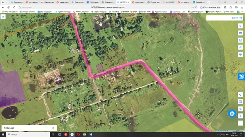Show hidden system tray icons
The image size is (245, 137).
click(x=217, y=134)
